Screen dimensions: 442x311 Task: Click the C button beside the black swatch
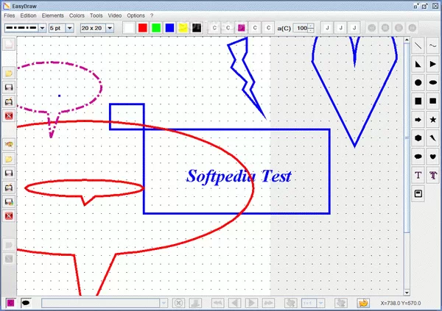pos(214,28)
